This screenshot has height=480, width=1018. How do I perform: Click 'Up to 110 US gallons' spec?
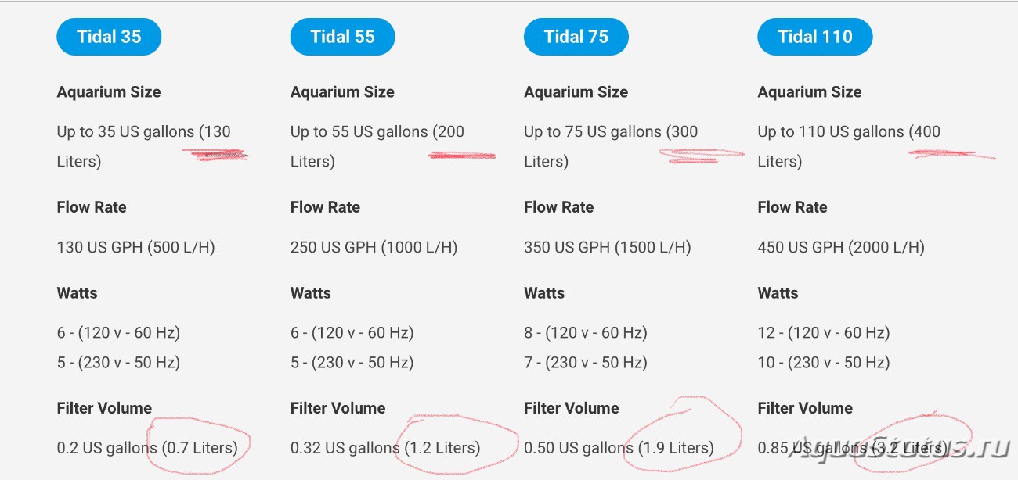[831, 132]
